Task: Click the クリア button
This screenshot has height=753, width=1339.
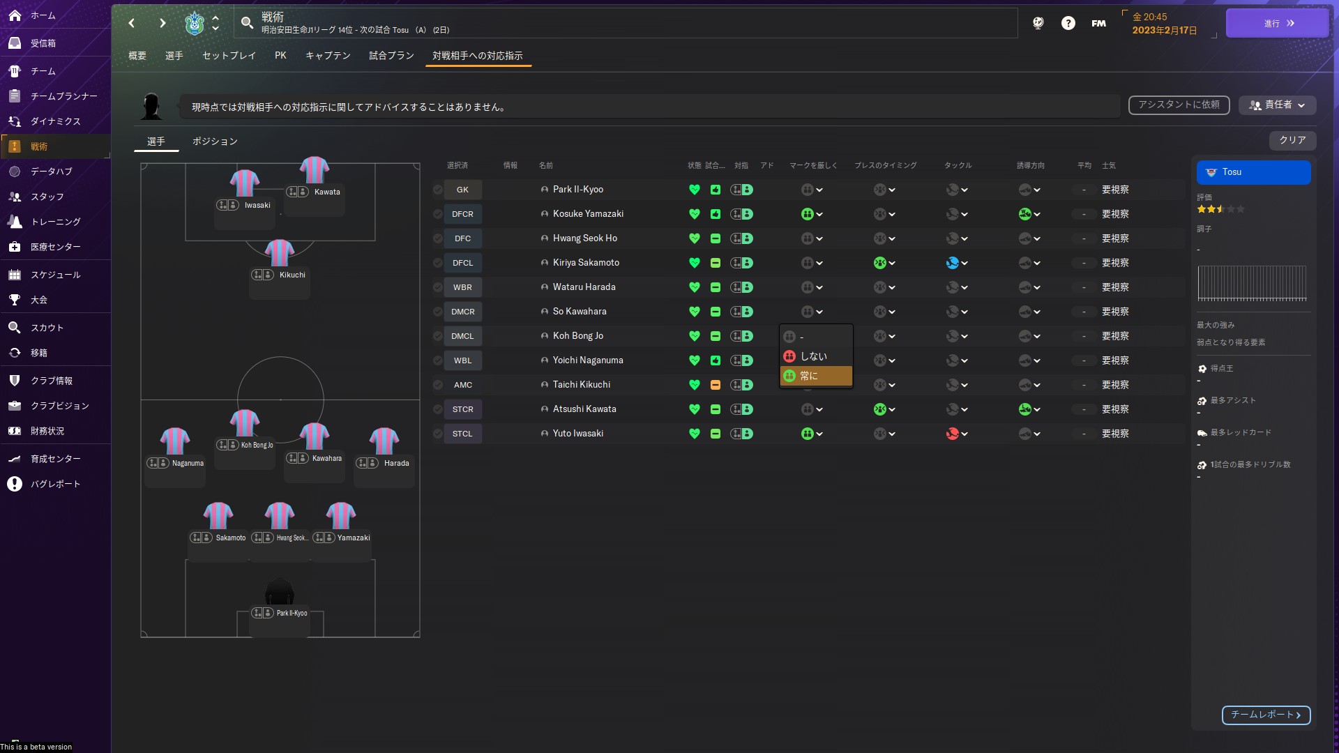Action: click(x=1292, y=140)
